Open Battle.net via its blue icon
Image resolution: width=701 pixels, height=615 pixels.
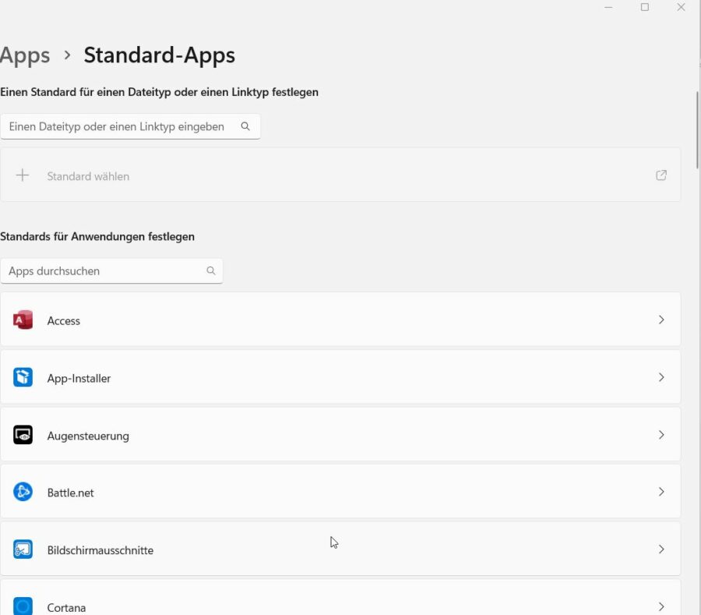coord(23,492)
